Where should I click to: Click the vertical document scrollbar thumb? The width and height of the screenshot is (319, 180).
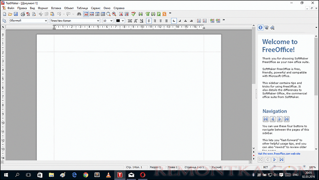(254, 56)
